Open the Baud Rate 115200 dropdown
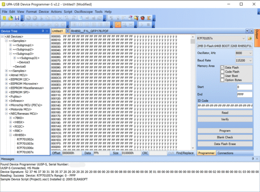This screenshot has height=192, width=260. (250, 60)
